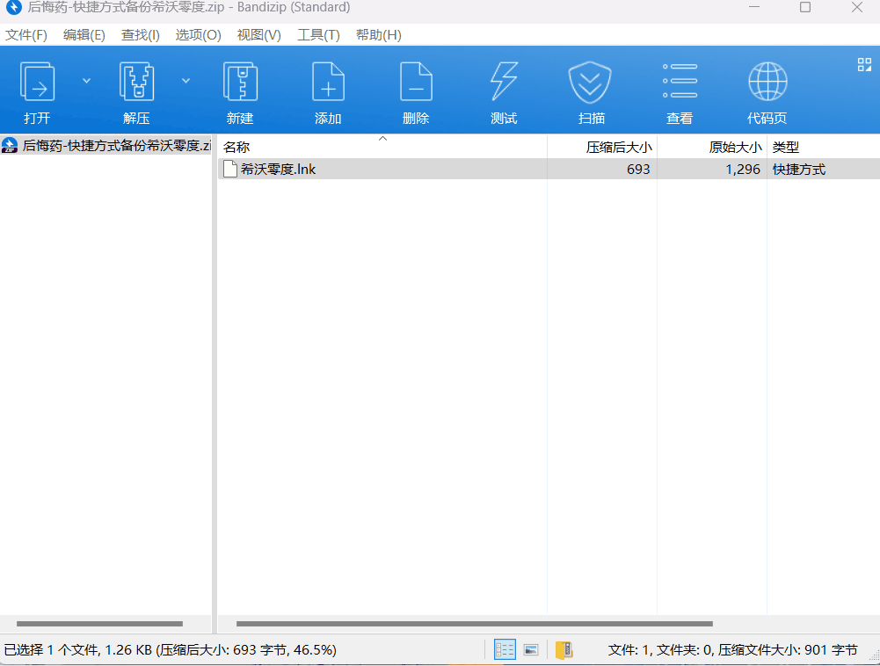This screenshot has height=666, width=880.
Task: Click the compressed size value 693
Action: click(x=638, y=169)
